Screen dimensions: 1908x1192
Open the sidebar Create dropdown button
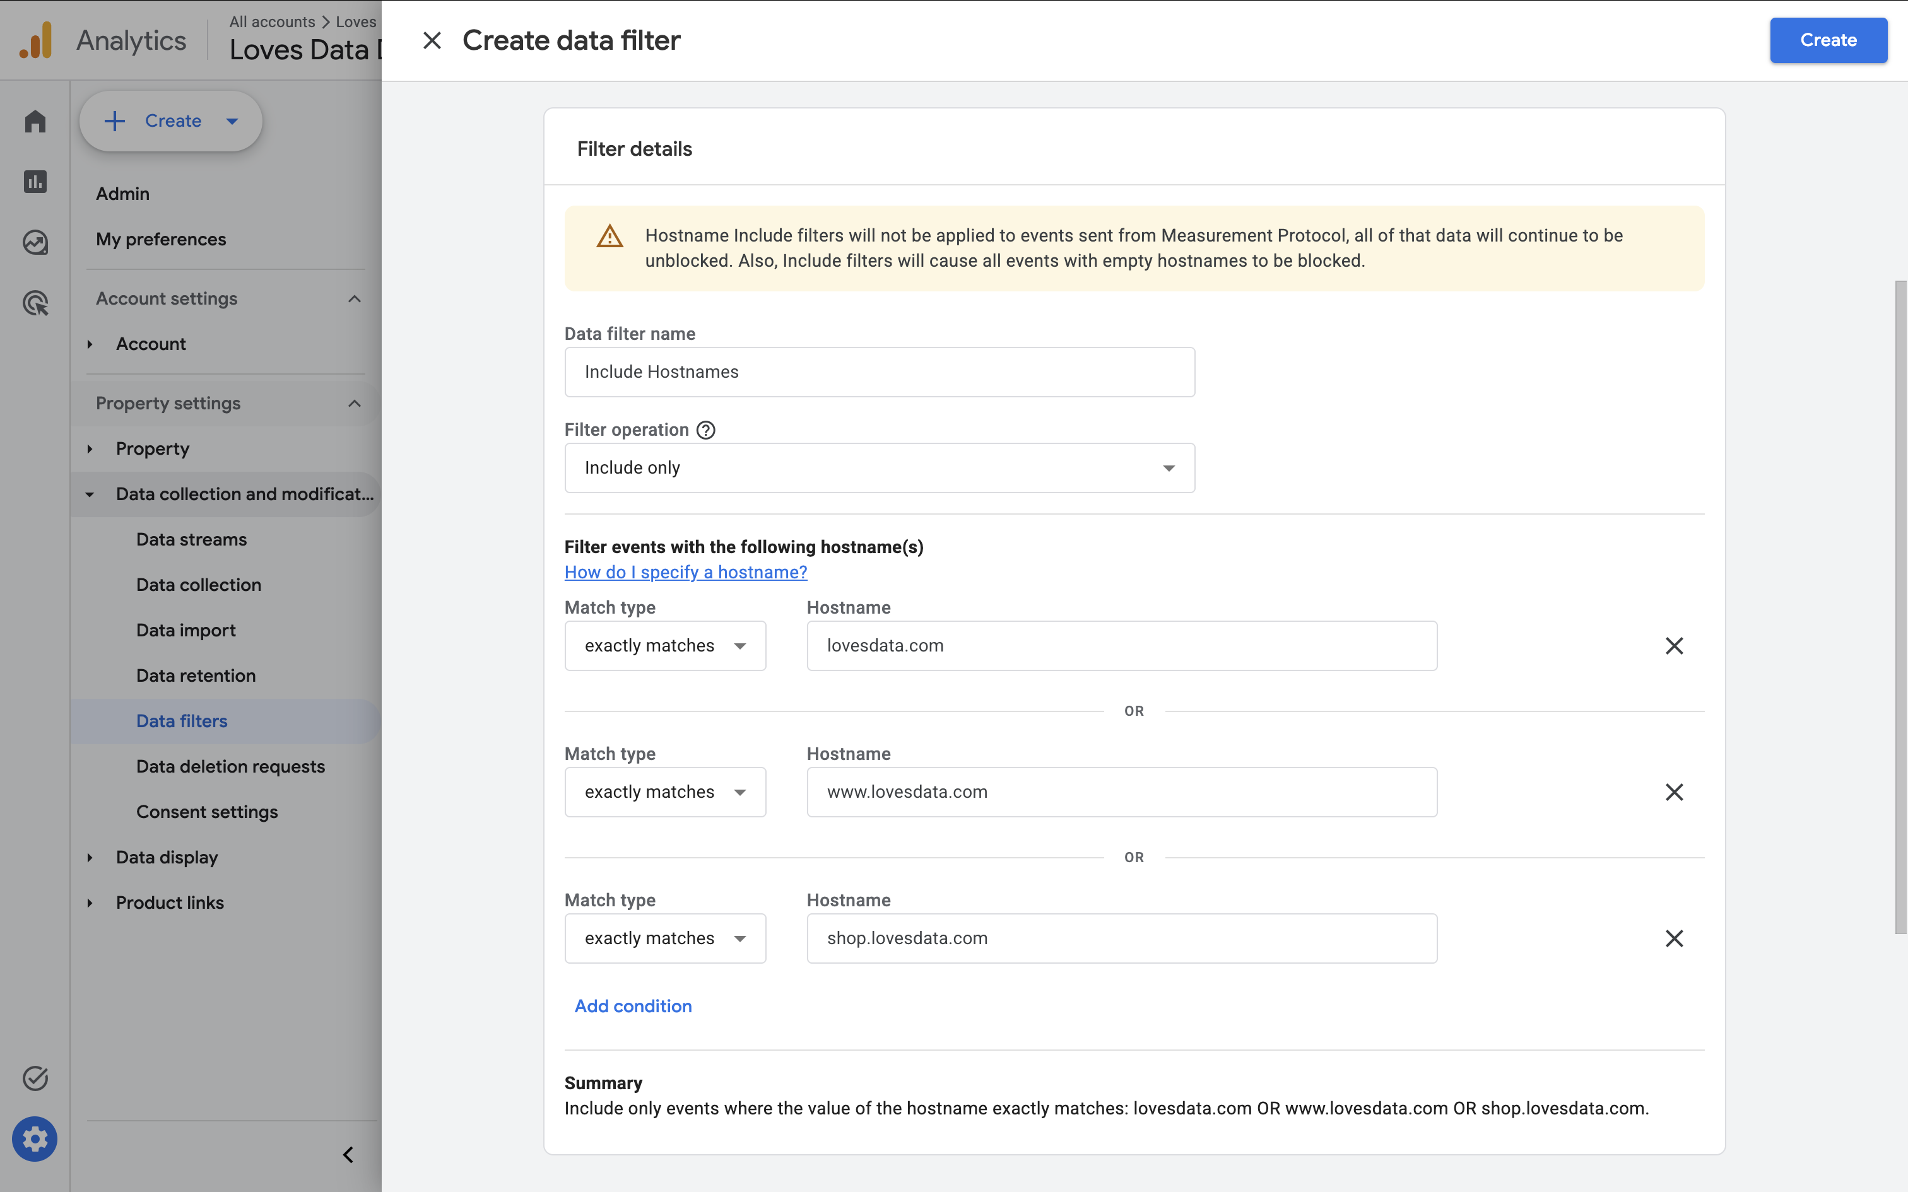coord(171,121)
